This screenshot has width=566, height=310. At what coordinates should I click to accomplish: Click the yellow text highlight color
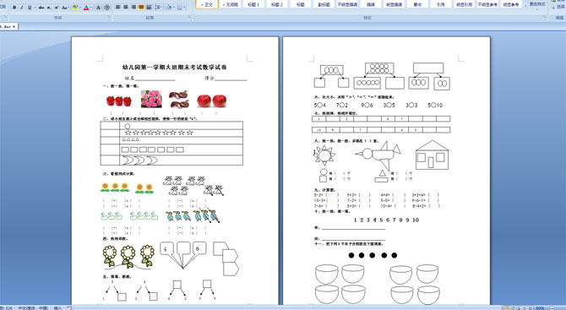click(75, 8)
